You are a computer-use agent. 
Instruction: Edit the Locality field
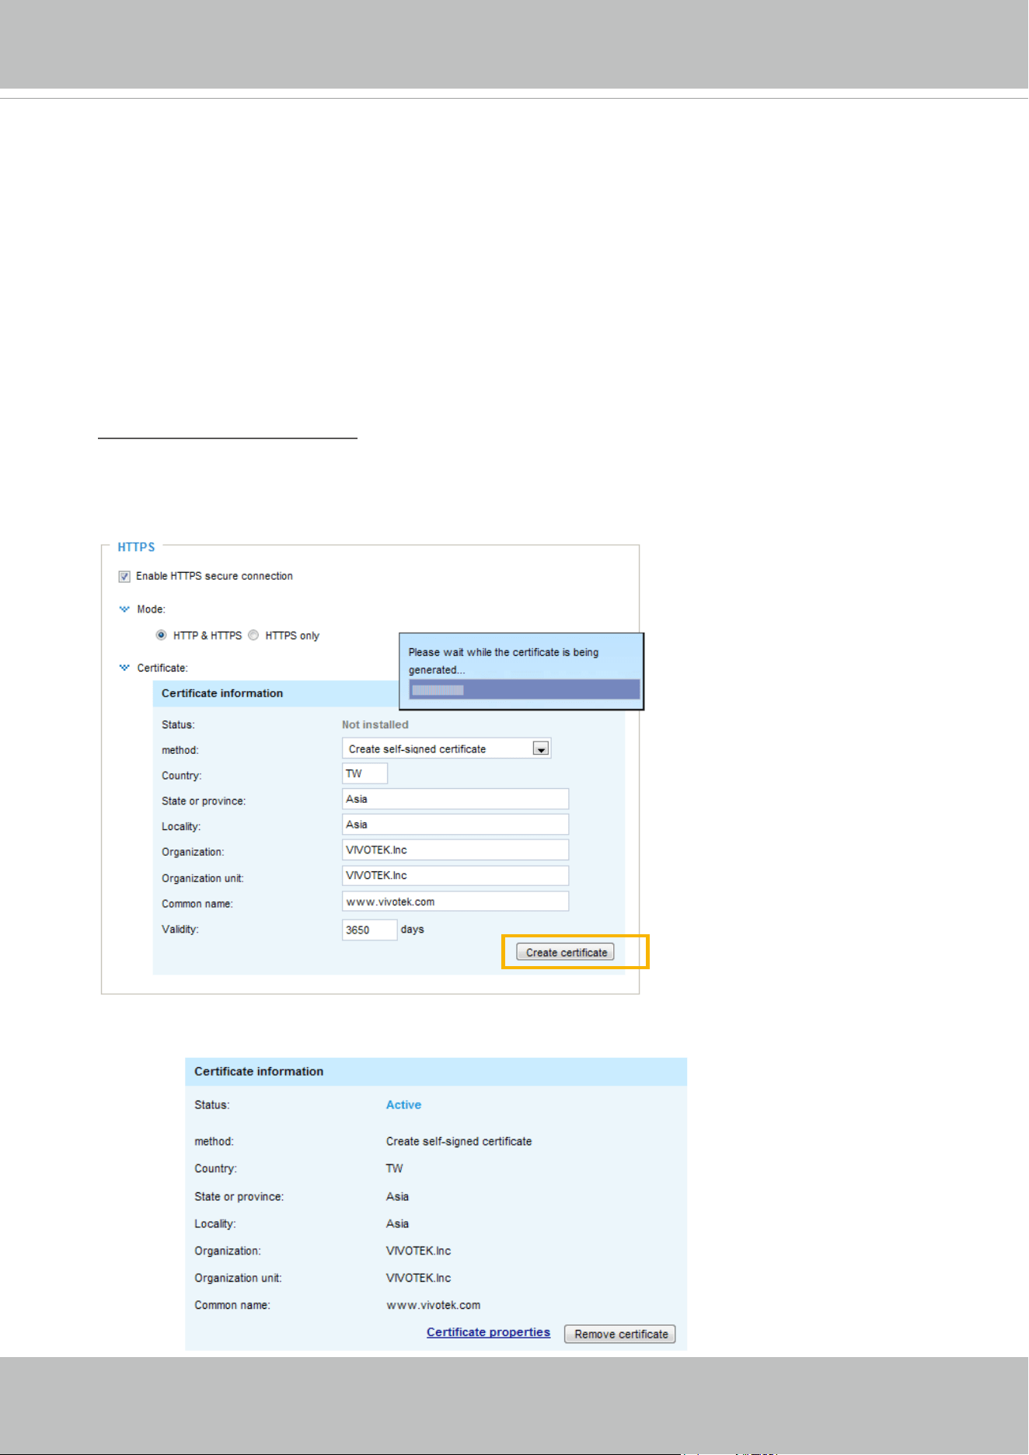pos(455,825)
